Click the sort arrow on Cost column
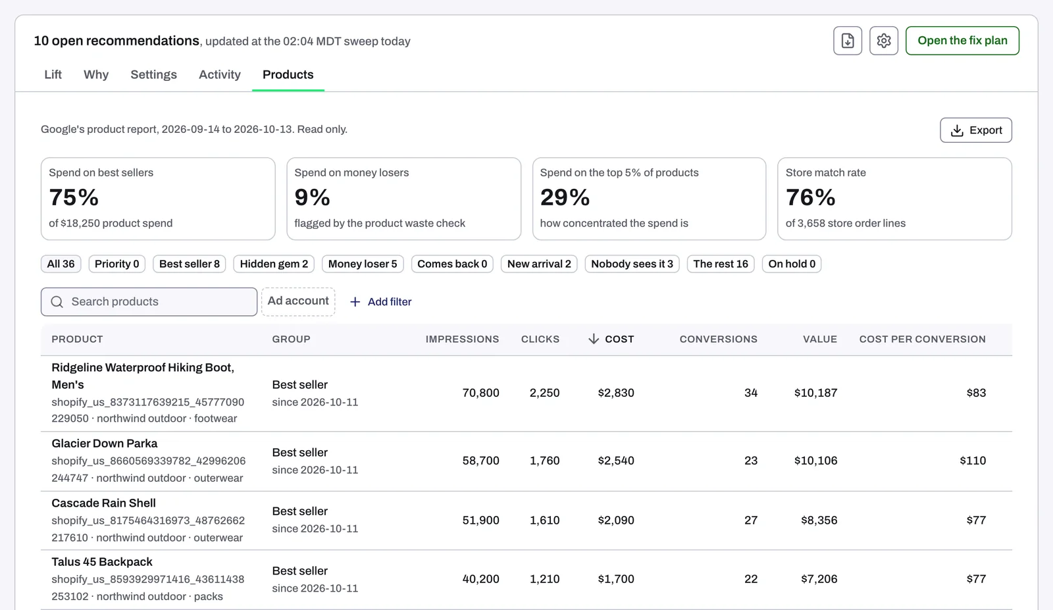The height and width of the screenshot is (610, 1053). click(594, 339)
